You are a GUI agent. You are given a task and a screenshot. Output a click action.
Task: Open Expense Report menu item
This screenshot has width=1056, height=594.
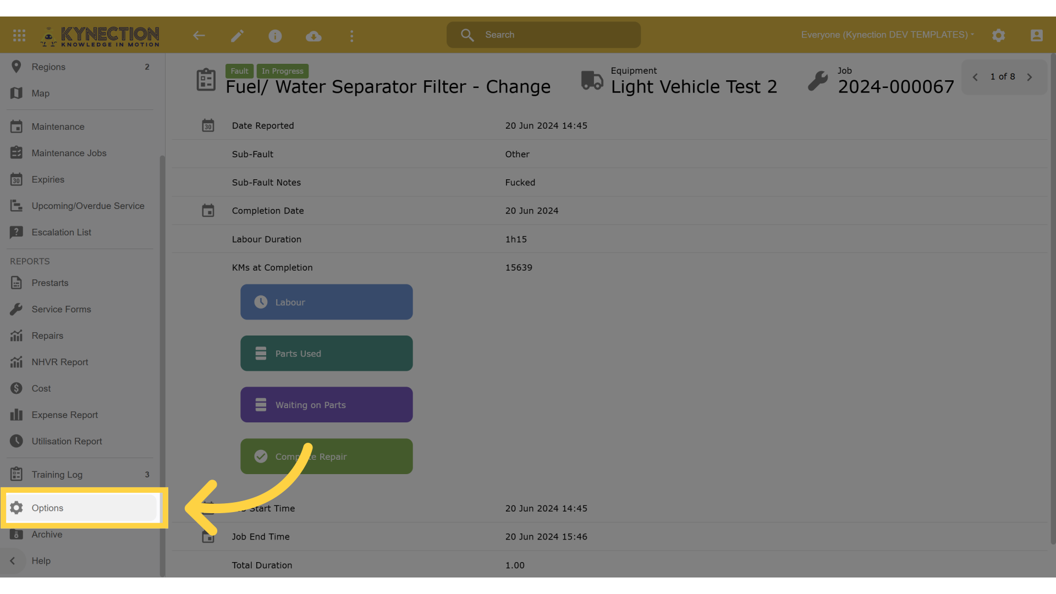(80, 415)
